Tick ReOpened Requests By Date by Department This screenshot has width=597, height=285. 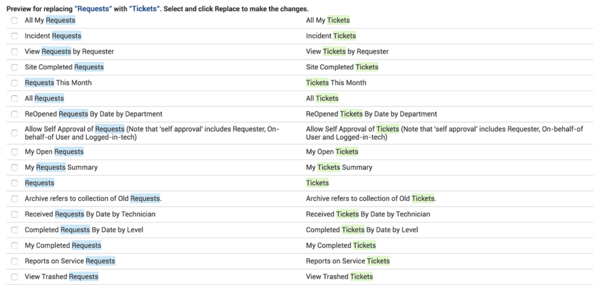(x=15, y=114)
